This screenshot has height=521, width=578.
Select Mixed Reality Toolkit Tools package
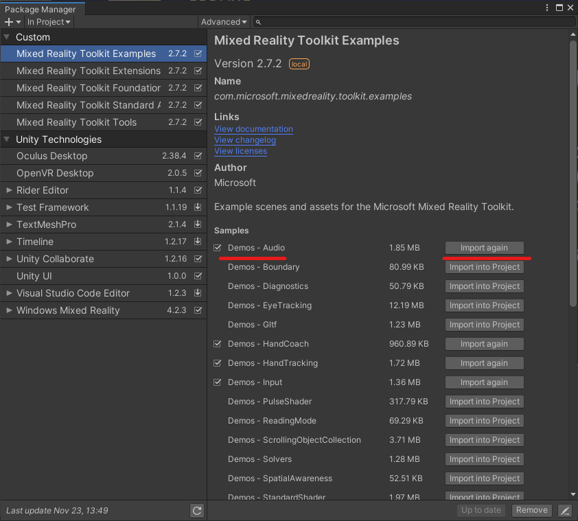[104, 122]
